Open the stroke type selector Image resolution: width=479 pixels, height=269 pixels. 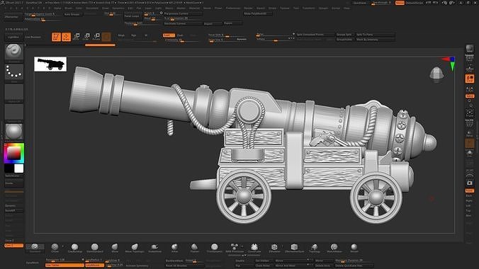pyautogui.click(x=14, y=72)
